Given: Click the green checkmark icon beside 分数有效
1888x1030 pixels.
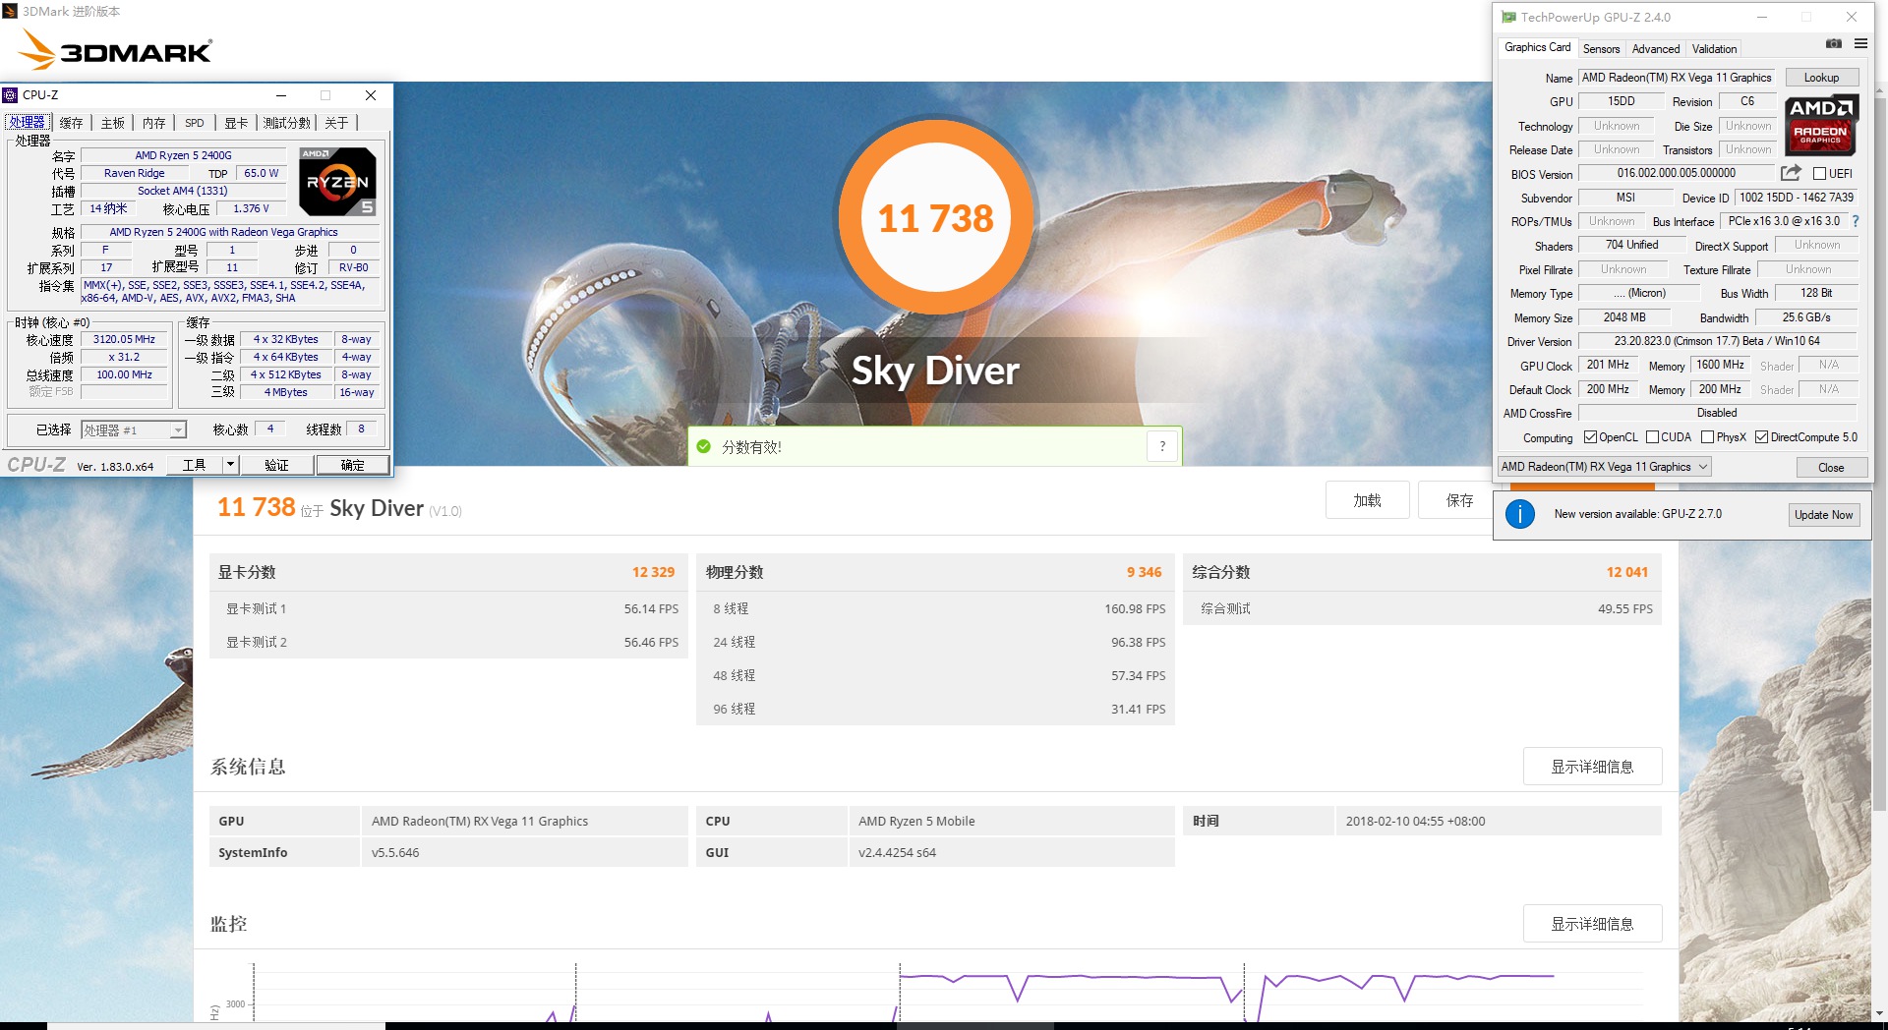Looking at the screenshot, I should tap(703, 446).
